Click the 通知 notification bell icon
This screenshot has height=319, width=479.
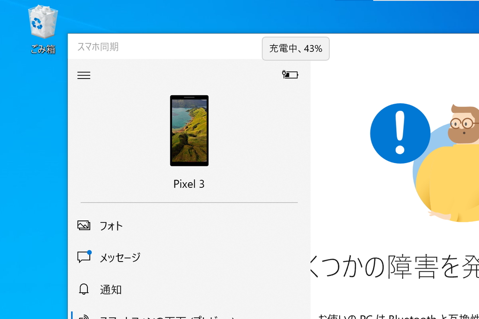coord(84,290)
